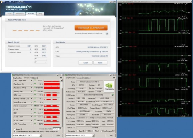Click the save BIOS icon beside BIOS Version
This screenshot has width=193, height=138.
(x=112, y=95)
